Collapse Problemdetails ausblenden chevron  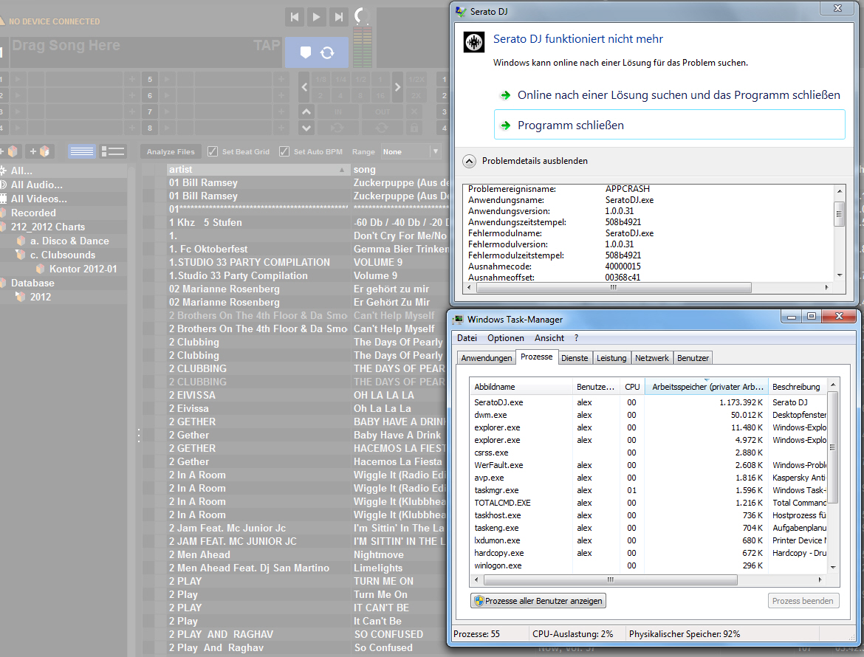tap(469, 161)
